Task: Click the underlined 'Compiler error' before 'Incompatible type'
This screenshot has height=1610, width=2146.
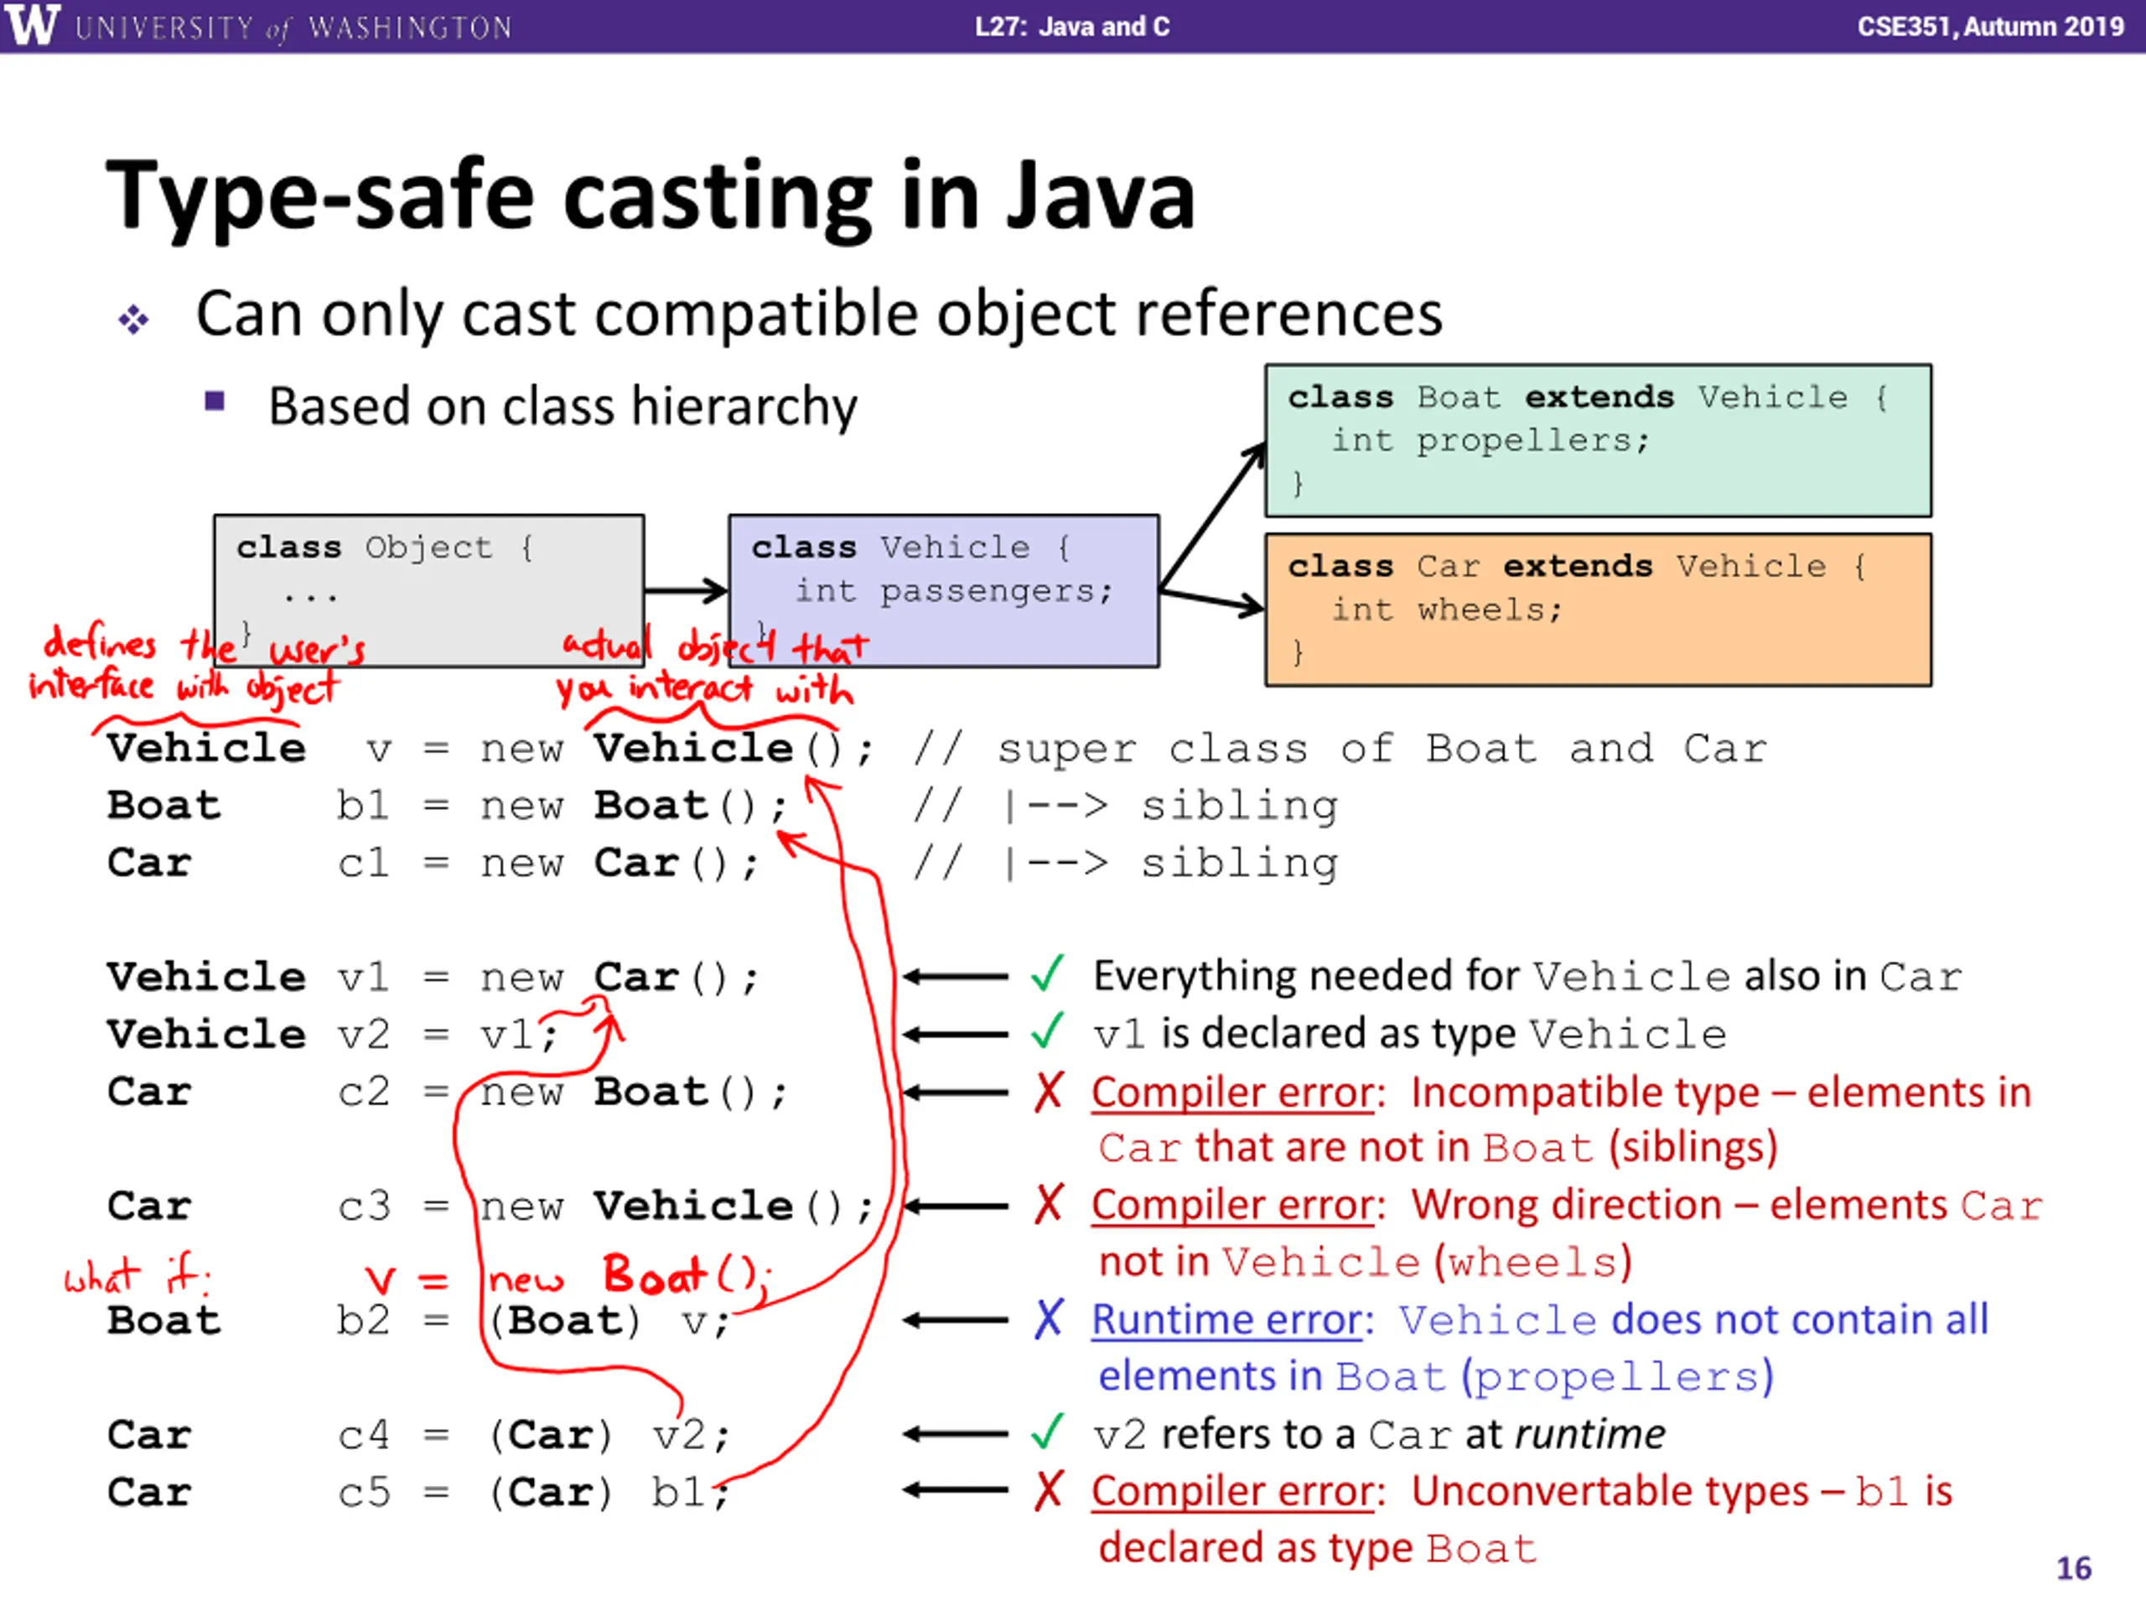Action: coord(1233,1093)
